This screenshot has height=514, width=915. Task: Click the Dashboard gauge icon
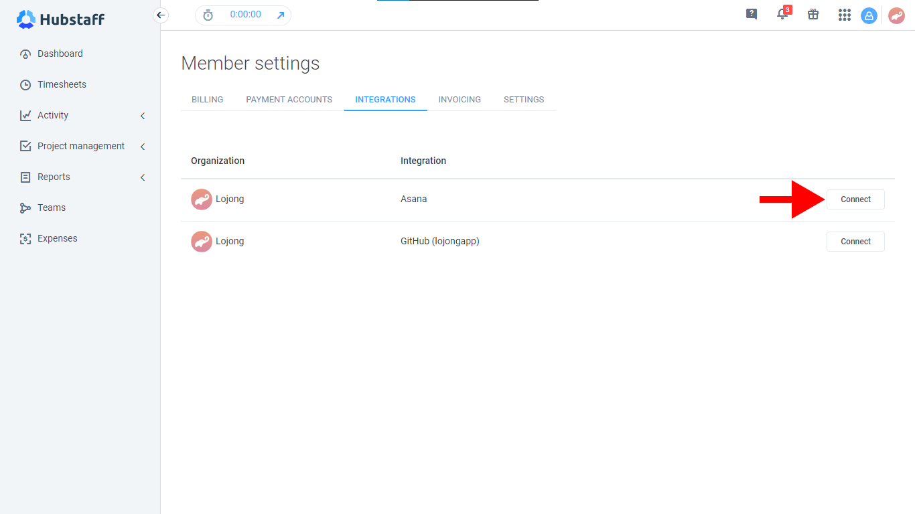(x=25, y=54)
